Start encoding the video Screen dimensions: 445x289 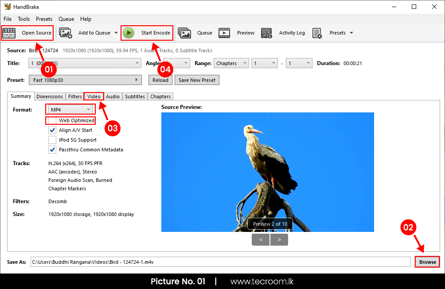pos(147,33)
